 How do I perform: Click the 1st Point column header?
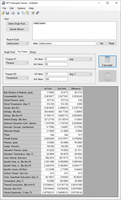pyautogui.click(x=48, y=89)
